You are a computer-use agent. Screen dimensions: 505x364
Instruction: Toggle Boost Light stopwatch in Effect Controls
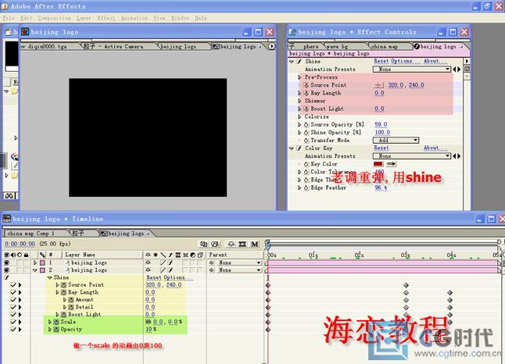point(306,109)
